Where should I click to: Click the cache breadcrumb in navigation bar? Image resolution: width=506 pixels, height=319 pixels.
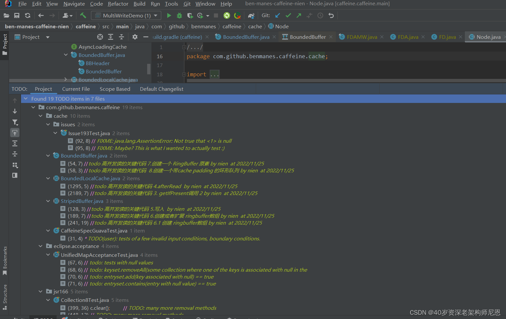click(255, 26)
